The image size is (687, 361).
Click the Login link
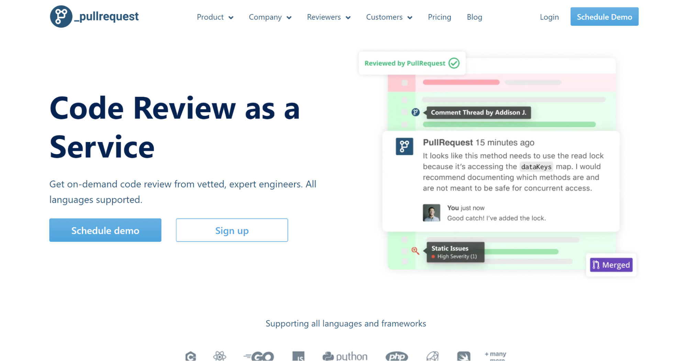(549, 17)
